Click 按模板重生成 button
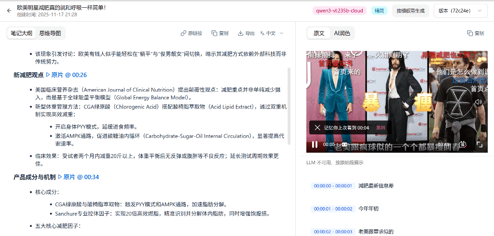Image resolution: width=494 pixels, height=236 pixels. click(x=410, y=11)
